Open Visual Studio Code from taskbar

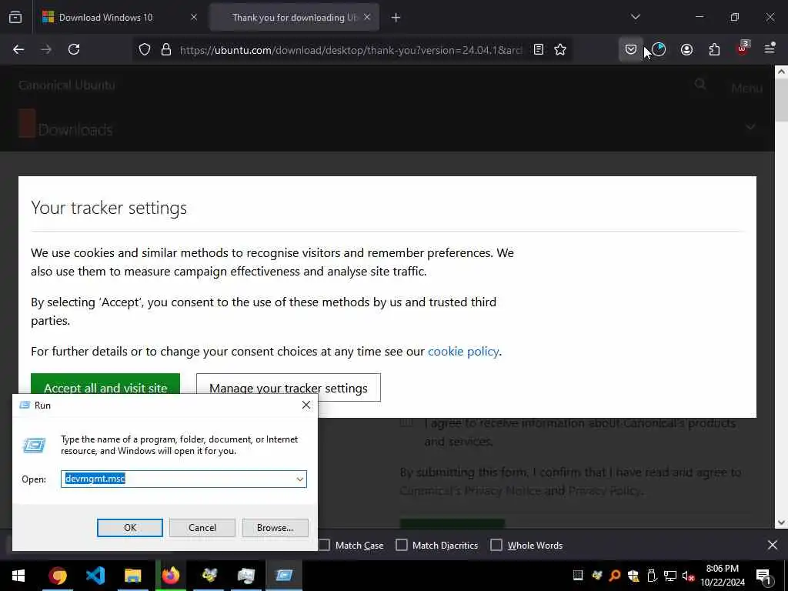95,576
